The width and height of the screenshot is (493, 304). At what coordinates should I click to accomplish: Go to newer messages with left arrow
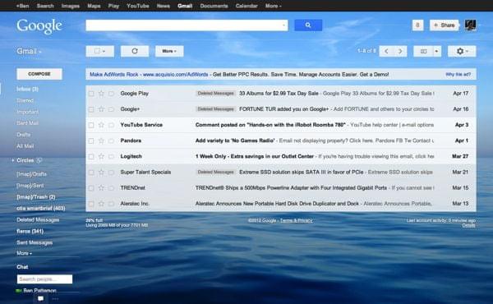pyautogui.click(x=386, y=51)
